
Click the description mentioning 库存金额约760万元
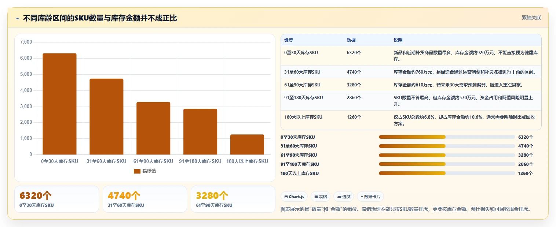(465, 72)
